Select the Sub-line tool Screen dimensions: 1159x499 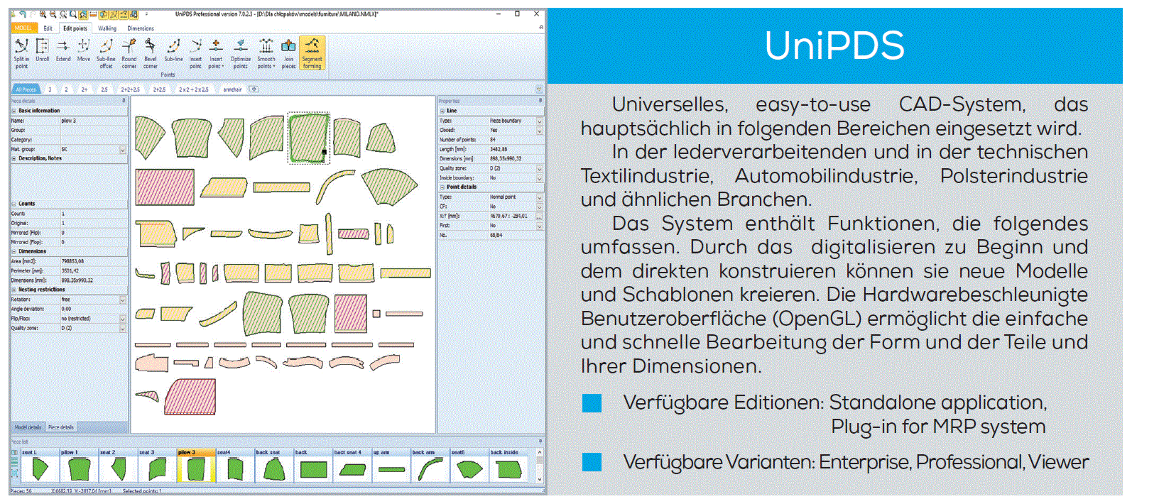(173, 50)
